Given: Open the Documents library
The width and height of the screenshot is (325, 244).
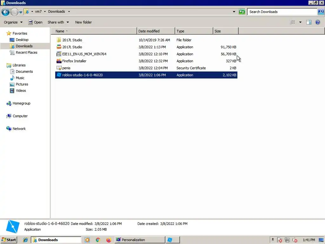Looking at the screenshot, I should pyautogui.click(x=24, y=71).
